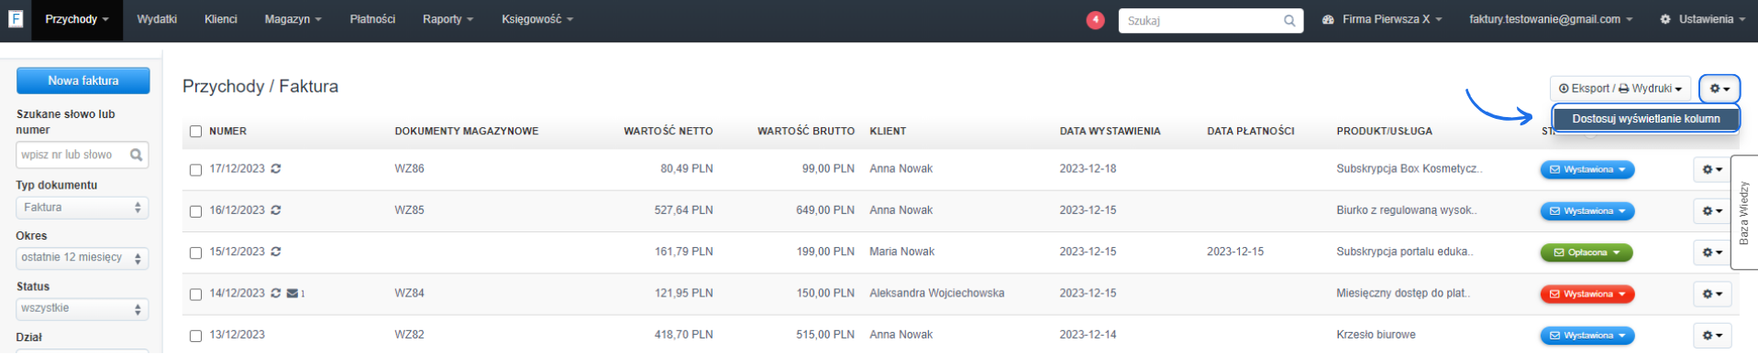1758x354 pixels.
Task: Click the F logo in top left
Action: point(16,18)
